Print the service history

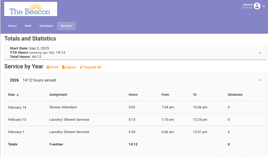coord(52,67)
